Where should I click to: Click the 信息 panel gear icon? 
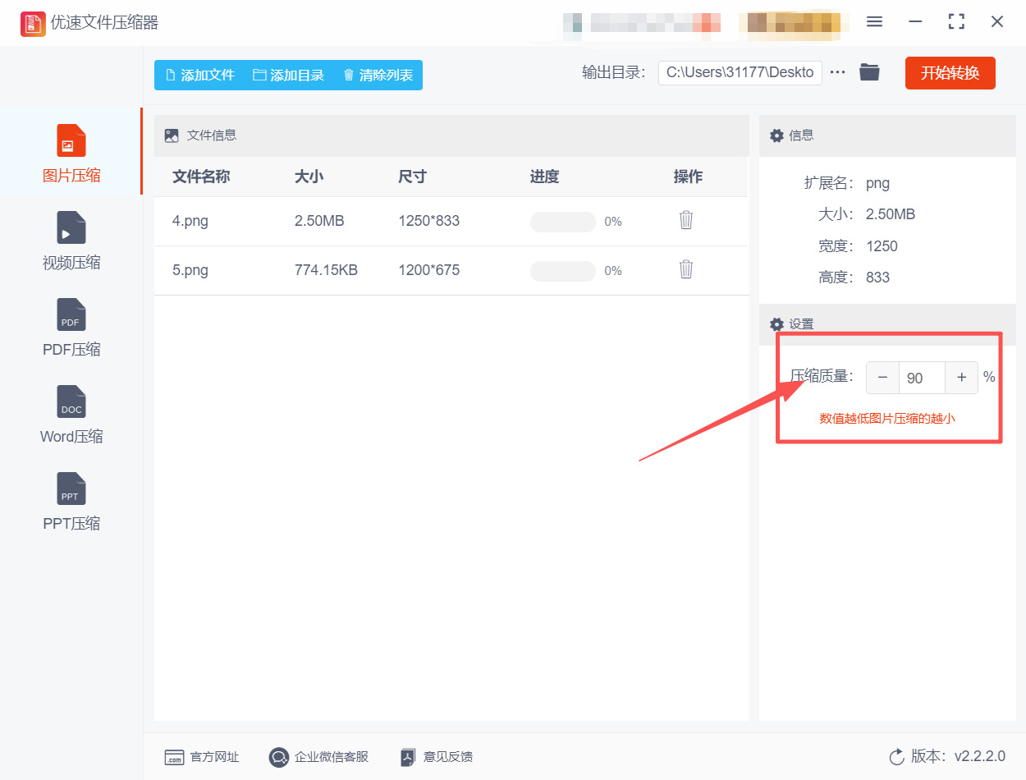click(x=776, y=135)
